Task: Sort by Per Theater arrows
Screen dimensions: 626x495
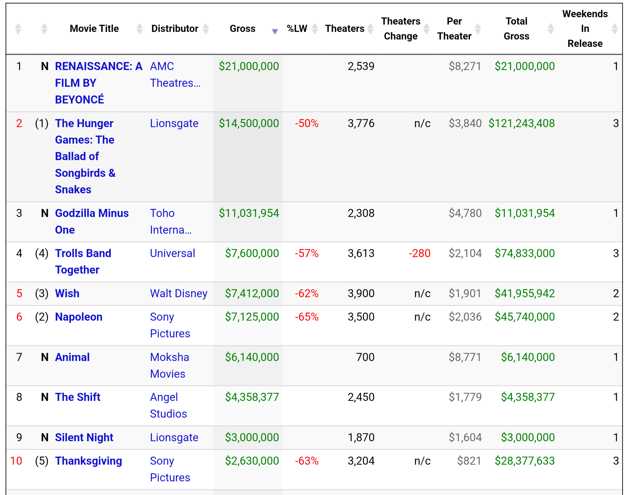Action: (x=478, y=29)
